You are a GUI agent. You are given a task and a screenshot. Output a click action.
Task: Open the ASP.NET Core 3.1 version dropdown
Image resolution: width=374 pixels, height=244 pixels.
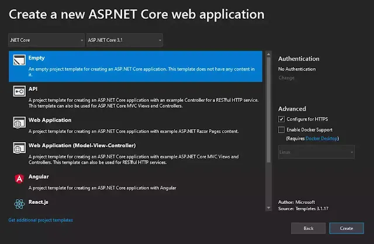click(124, 40)
